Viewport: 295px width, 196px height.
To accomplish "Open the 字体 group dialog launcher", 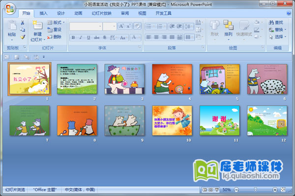I will [140, 48].
